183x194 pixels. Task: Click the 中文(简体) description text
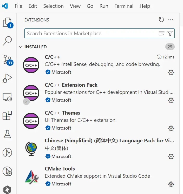[56, 148]
